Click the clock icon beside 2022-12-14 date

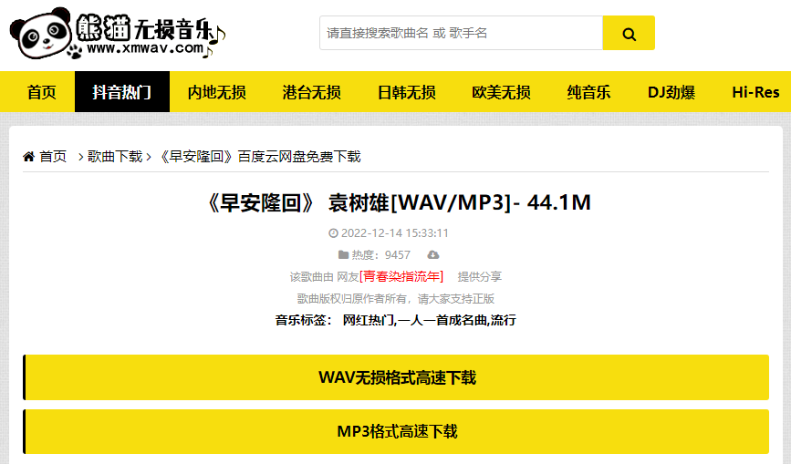tap(333, 233)
